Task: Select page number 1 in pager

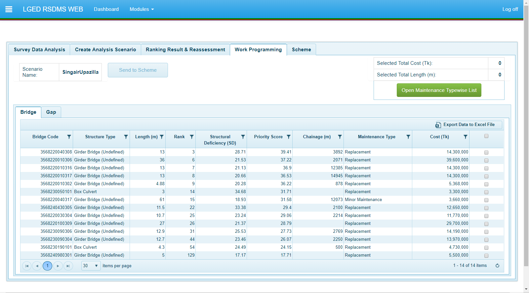Action: (47, 266)
